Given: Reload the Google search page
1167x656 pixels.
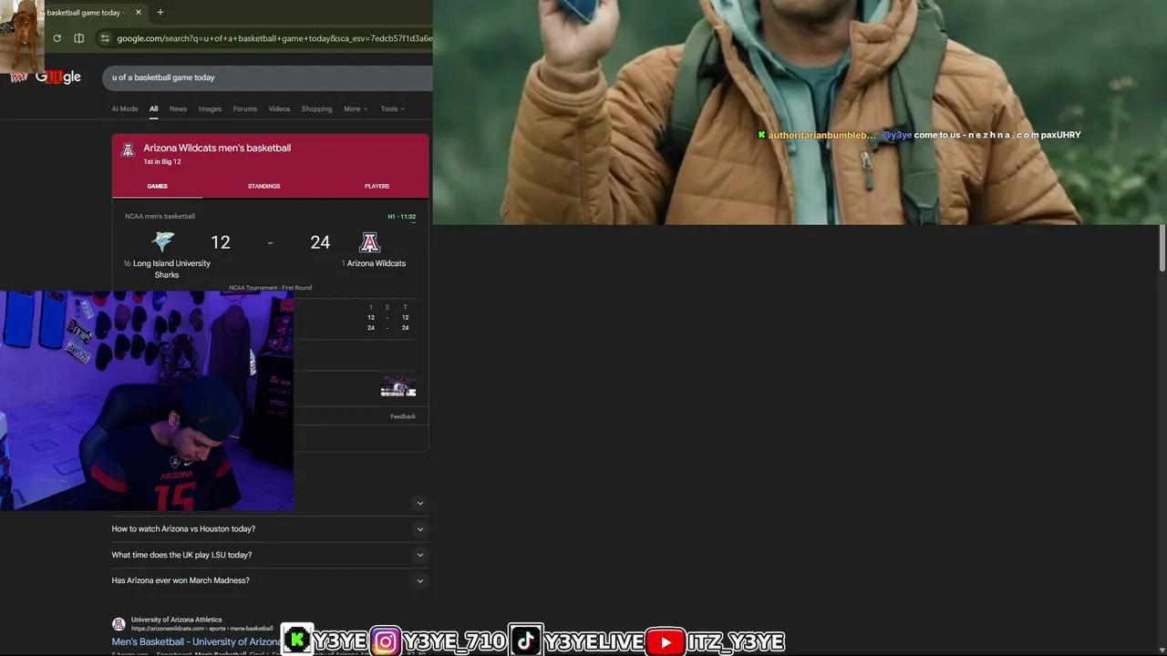Looking at the screenshot, I should tap(57, 38).
